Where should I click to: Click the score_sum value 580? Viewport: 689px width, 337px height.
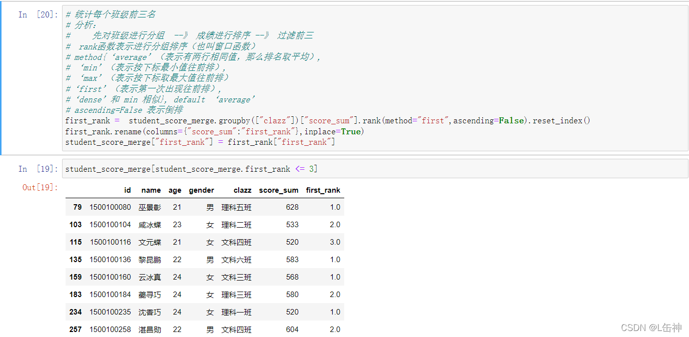pyautogui.click(x=292, y=295)
